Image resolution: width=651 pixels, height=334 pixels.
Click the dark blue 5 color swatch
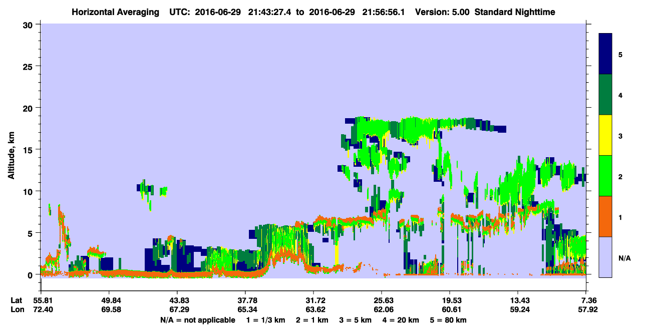tap(606, 54)
